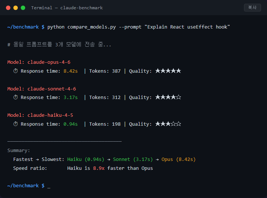Click 'Sonnet (3.17s)' in the summary
This screenshot has width=267, height=198.
click(x=133, y=159)
